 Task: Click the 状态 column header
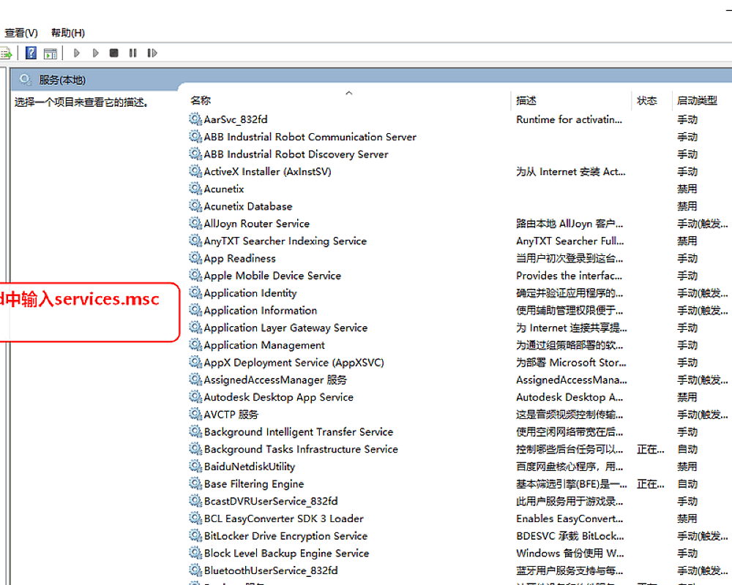pyautogui.click(x=646, y=101)
